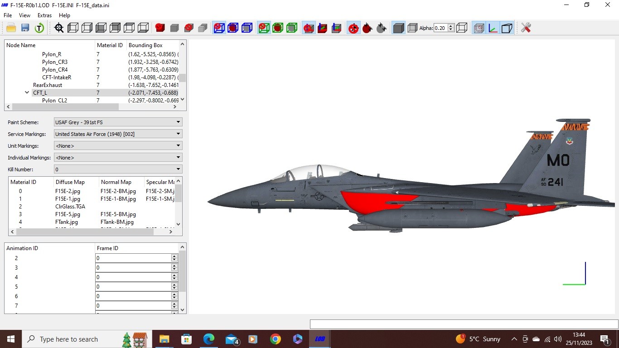The height and width of the screenshot is (348, 619).
Task: Open a file with the folder icon
Action: [11, 28]
